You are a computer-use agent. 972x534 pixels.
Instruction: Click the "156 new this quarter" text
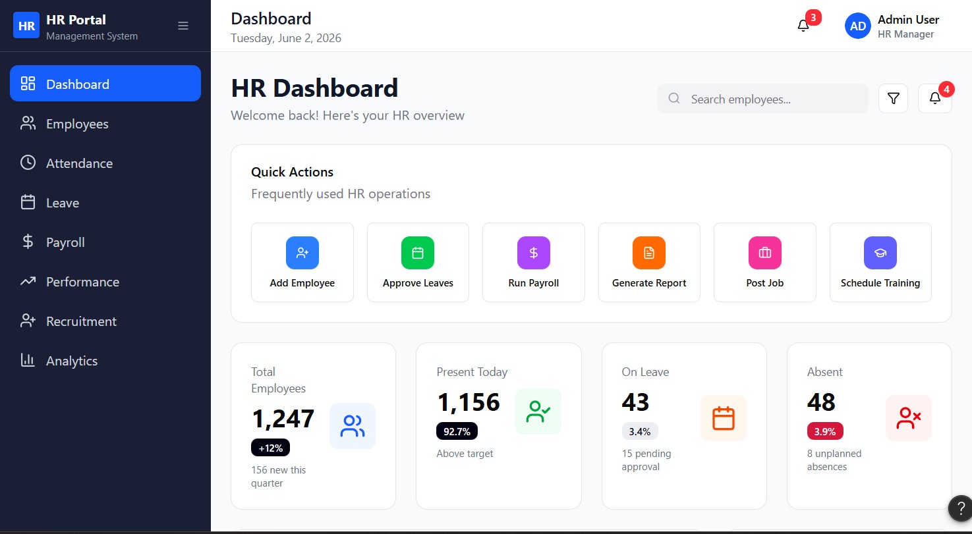(x=279, y=477)
